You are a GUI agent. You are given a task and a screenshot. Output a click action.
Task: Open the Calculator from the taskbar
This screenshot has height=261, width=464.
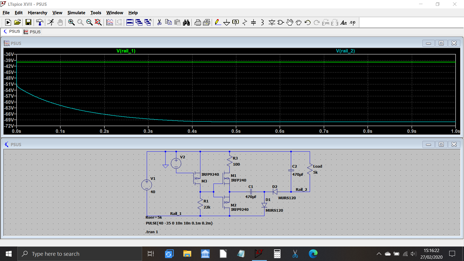277,254
